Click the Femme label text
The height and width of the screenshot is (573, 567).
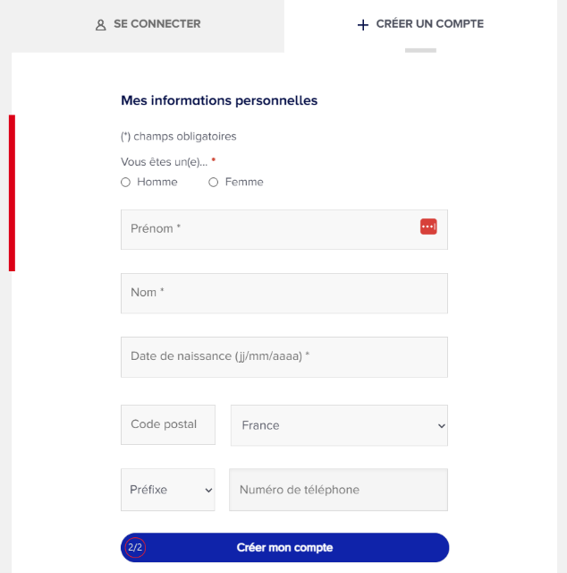244,182
